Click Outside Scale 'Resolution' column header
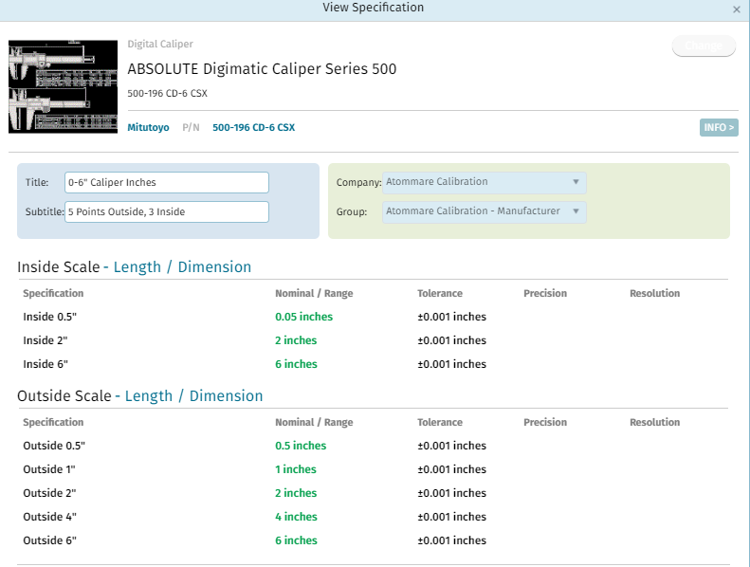The width and height of the screenshot is (750, 567). (654, 422)
